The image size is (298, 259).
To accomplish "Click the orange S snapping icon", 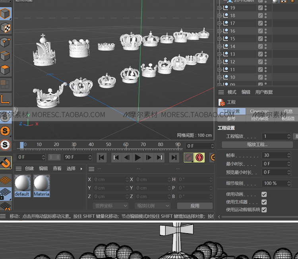I will point(5,131).
